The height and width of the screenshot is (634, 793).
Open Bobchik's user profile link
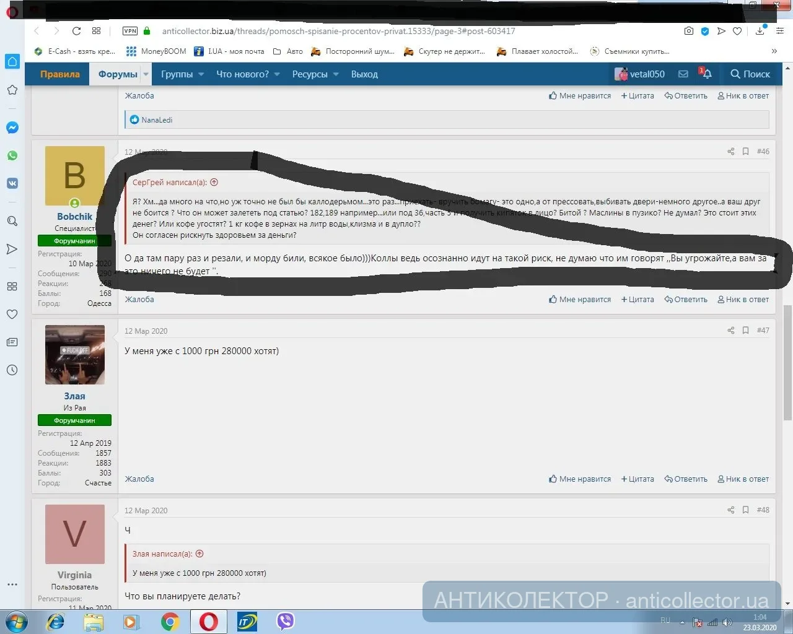74,217
